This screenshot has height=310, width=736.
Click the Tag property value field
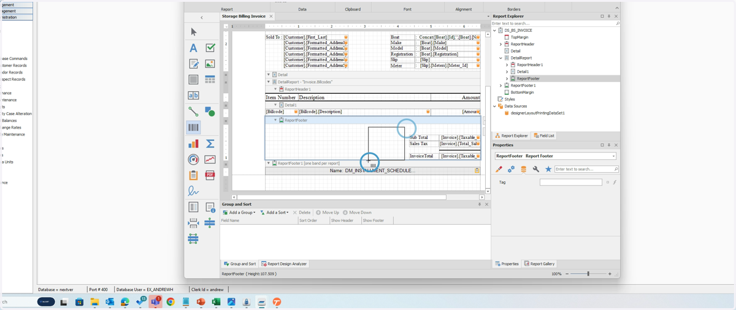point(571,183)
